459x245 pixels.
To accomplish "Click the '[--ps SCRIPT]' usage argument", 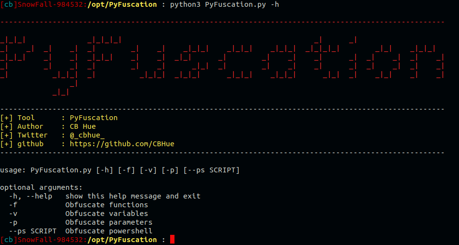I will [x=212, y=170].
